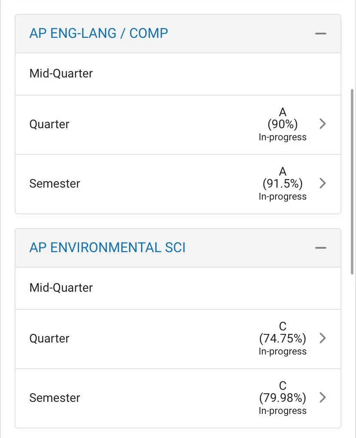Click chevron beside AP English Quarter grade
The image size is (356, 438).
coord(323,124)
